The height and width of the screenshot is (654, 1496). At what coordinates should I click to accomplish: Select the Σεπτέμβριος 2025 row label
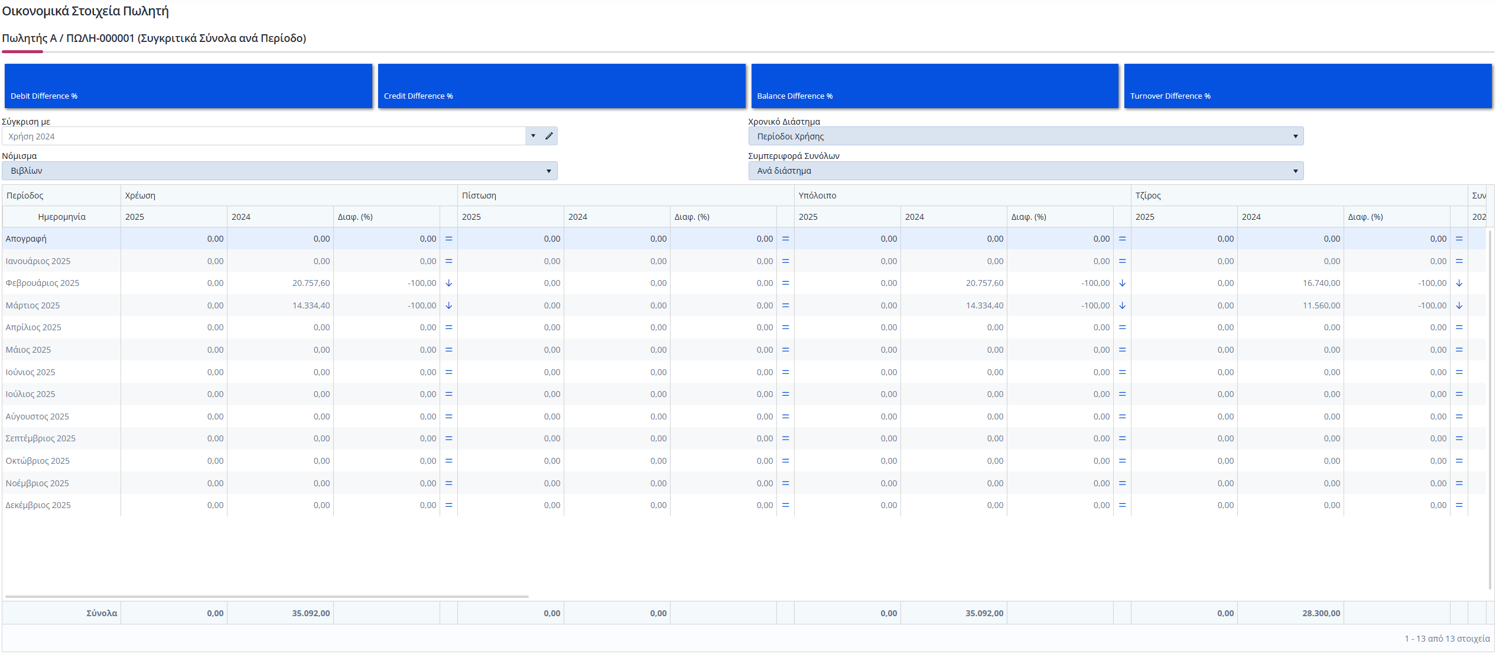point(41,438)
